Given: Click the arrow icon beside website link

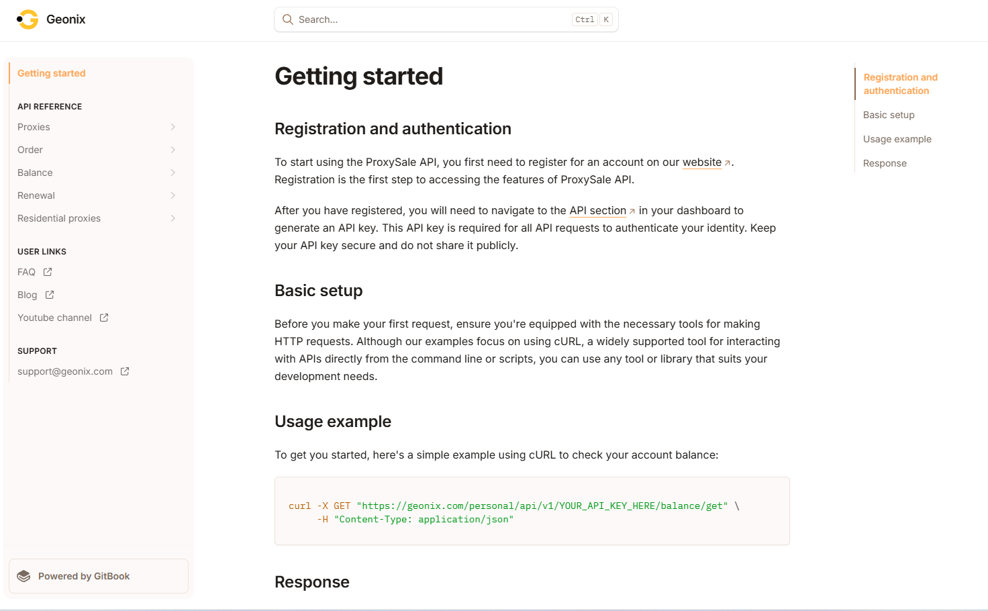Looking at the screenshot, I should point(728,163).
